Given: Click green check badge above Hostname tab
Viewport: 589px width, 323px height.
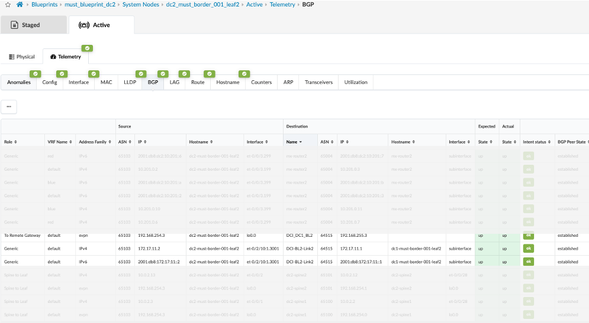Looking at the screenshot, I should [244, 74].
